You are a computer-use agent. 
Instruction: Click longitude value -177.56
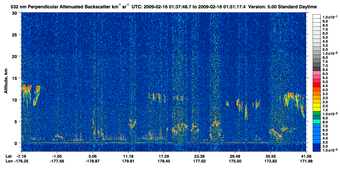[57, 161]
